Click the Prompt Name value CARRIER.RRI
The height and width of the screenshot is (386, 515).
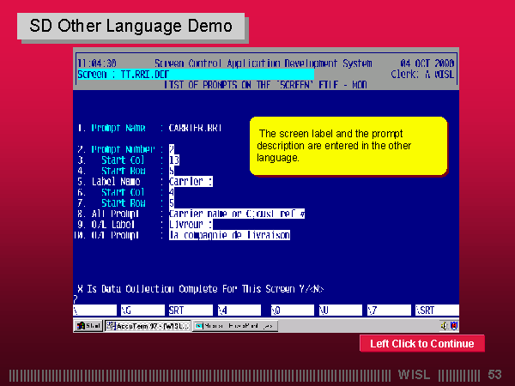click(x=196, y=128)
